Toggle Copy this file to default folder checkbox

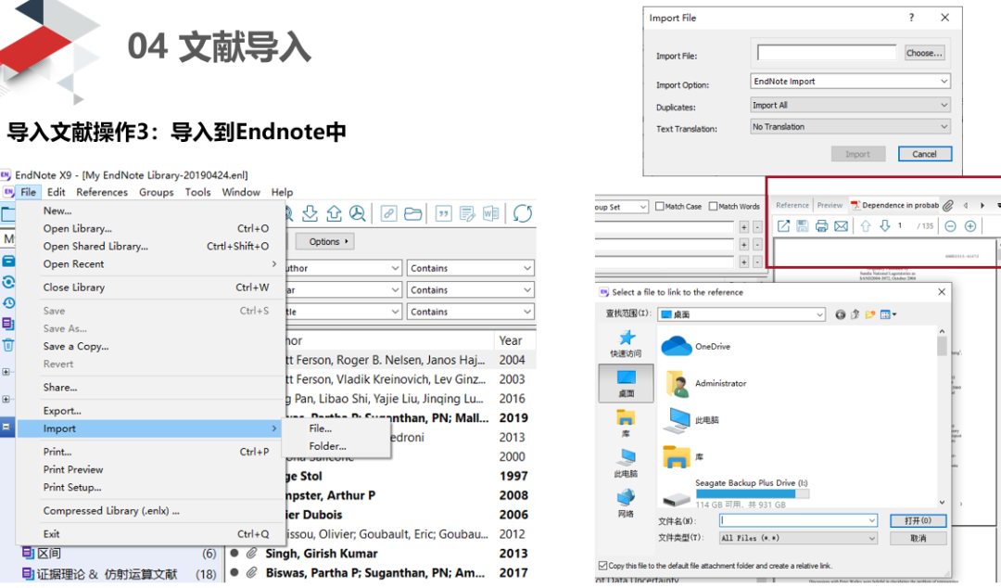point(602,566)
